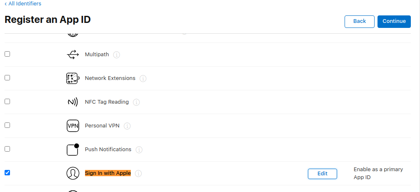View info for Sign In with Apple

[x=138, y=173]
